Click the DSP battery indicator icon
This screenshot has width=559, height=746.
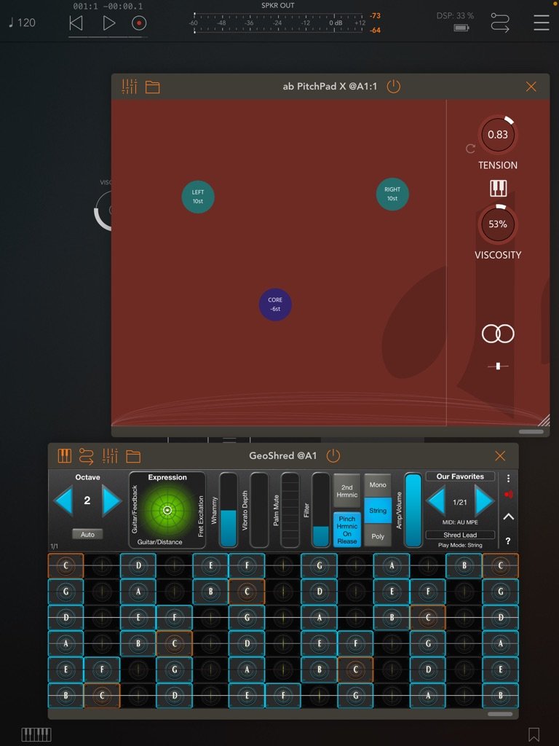tap(461, 28)
